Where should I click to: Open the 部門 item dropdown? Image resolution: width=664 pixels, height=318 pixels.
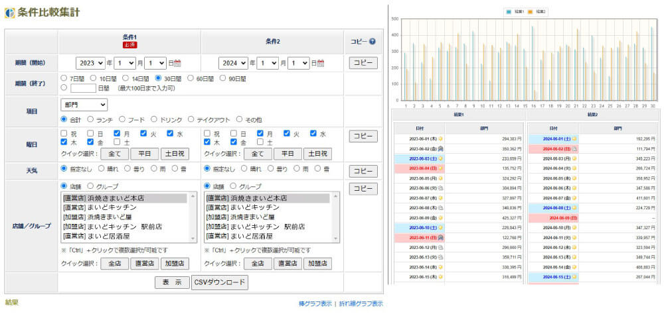pyautogui.click(x=84, y=105)
